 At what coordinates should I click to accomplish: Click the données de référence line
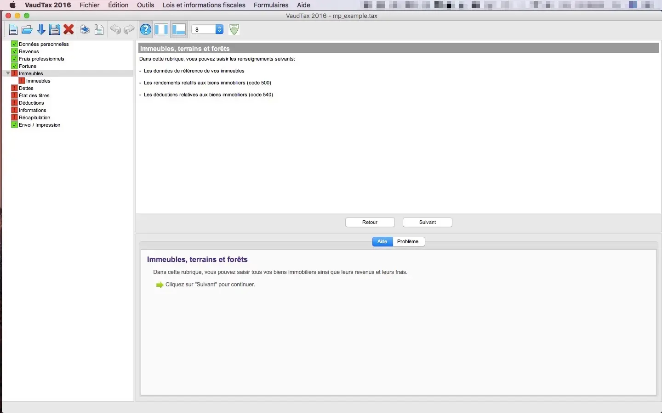pyautogui.click(x=194, y=71)
